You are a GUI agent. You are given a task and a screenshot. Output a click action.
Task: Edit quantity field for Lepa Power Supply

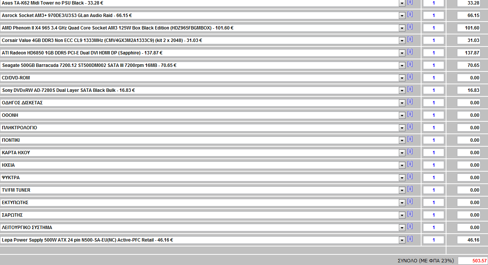pyautogui.click(x=434, y=240)
